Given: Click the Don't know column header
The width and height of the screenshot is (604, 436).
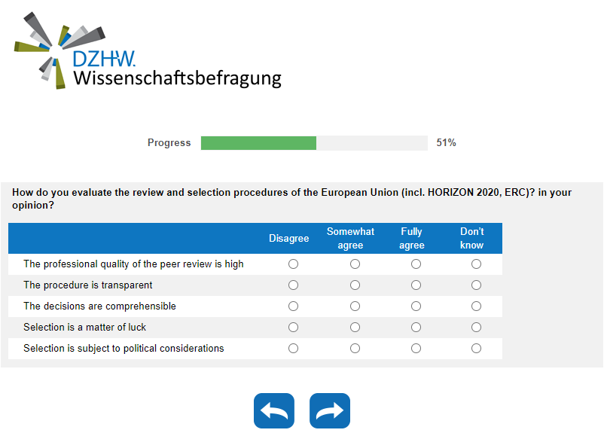Looking at the screenshot, I should point(472,238).
